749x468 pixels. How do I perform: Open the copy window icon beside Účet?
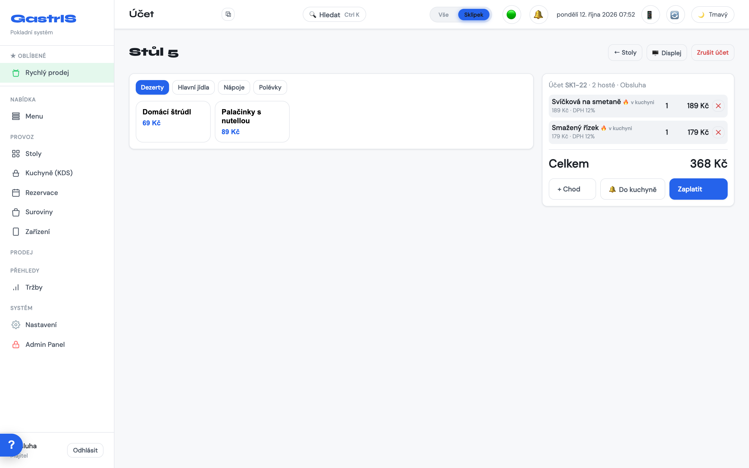pyautogui.click(x=228, y=14)
